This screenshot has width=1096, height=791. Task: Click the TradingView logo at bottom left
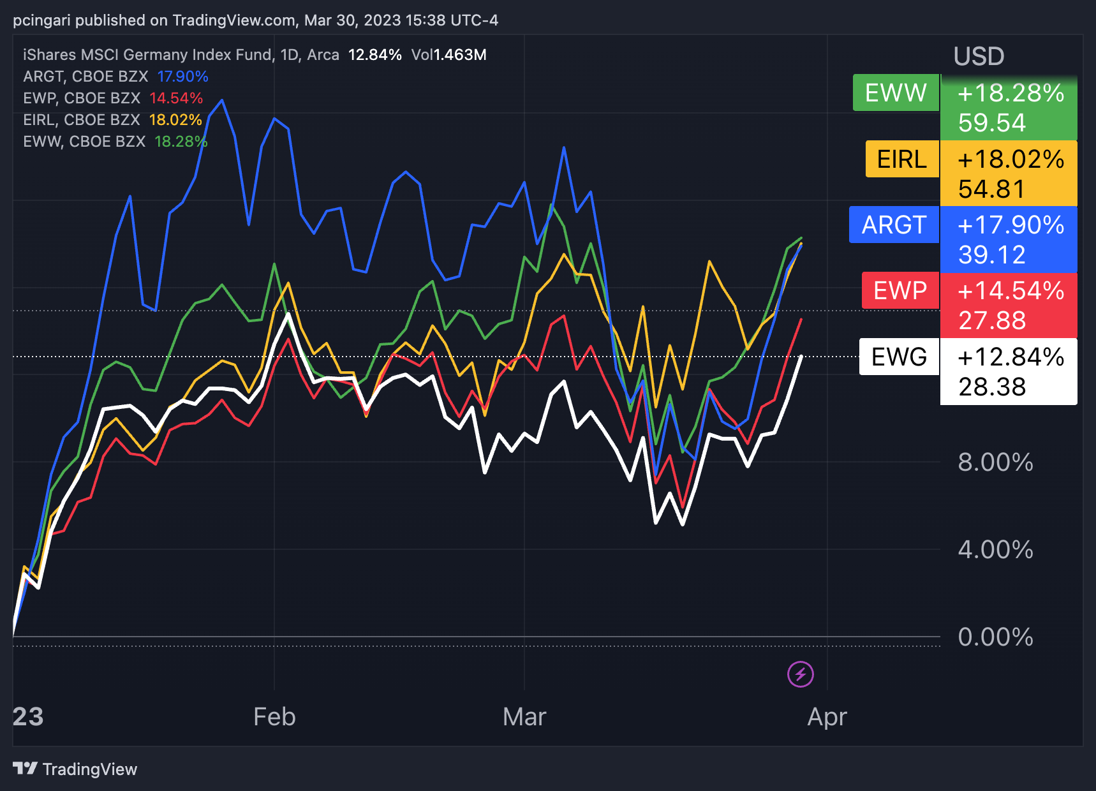point(75,769)
